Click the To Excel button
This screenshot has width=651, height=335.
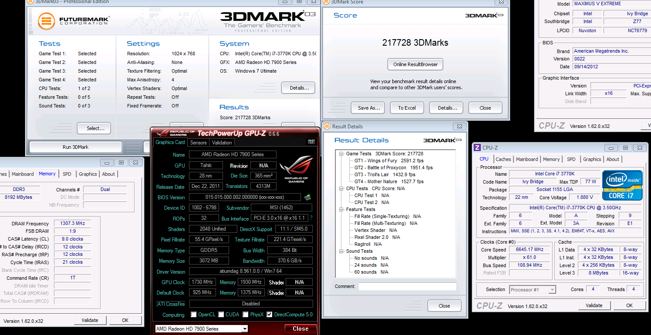click(x=407, y=108)
